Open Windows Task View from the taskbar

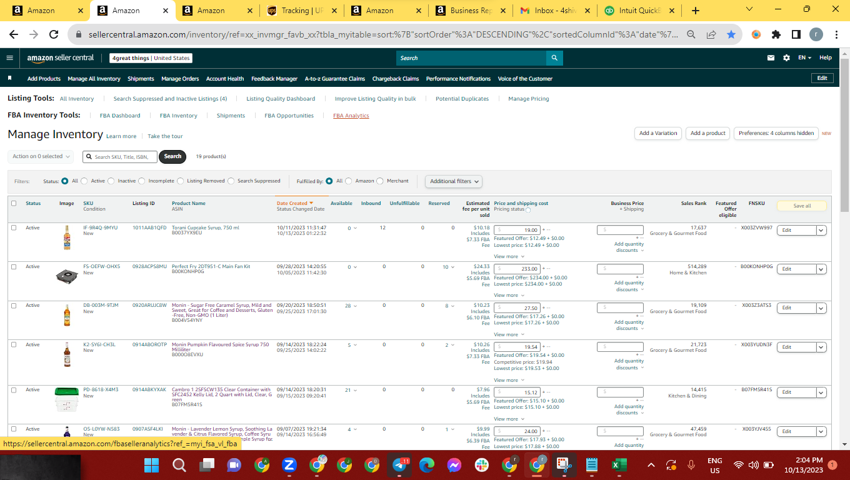(207, 465)
